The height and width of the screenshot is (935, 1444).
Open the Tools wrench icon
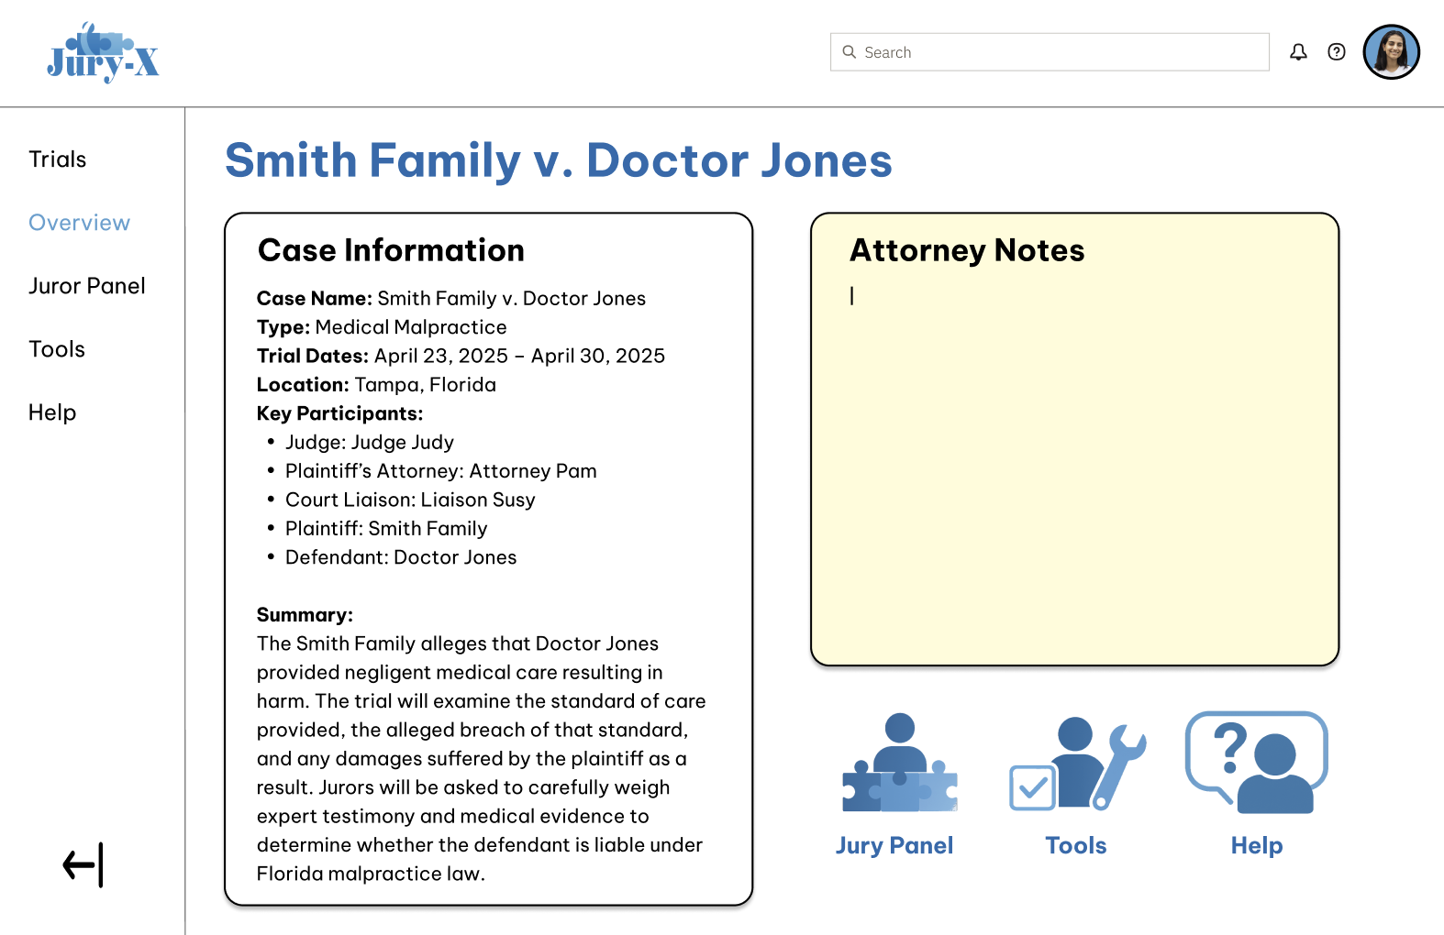[1077, 763]
